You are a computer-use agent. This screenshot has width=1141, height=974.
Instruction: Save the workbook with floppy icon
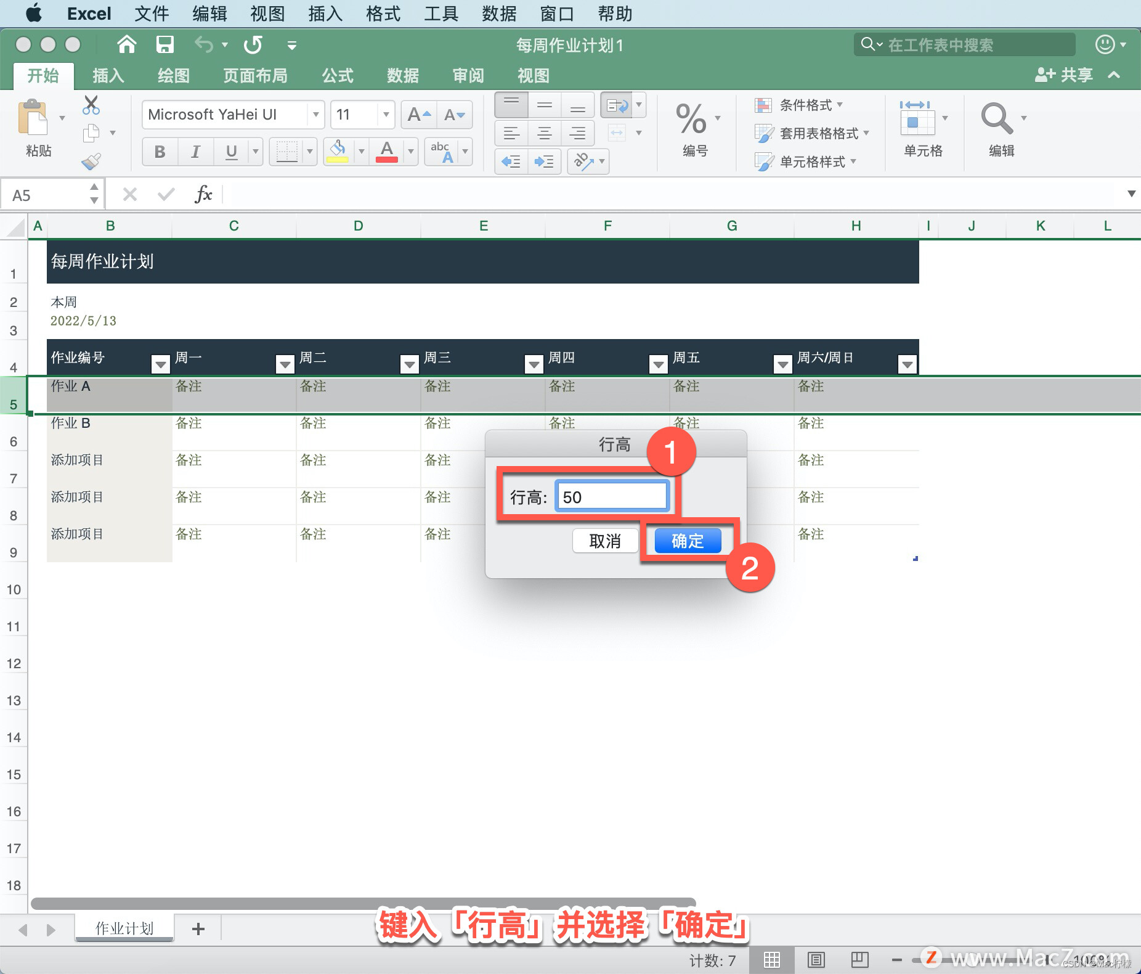[165, 44]
